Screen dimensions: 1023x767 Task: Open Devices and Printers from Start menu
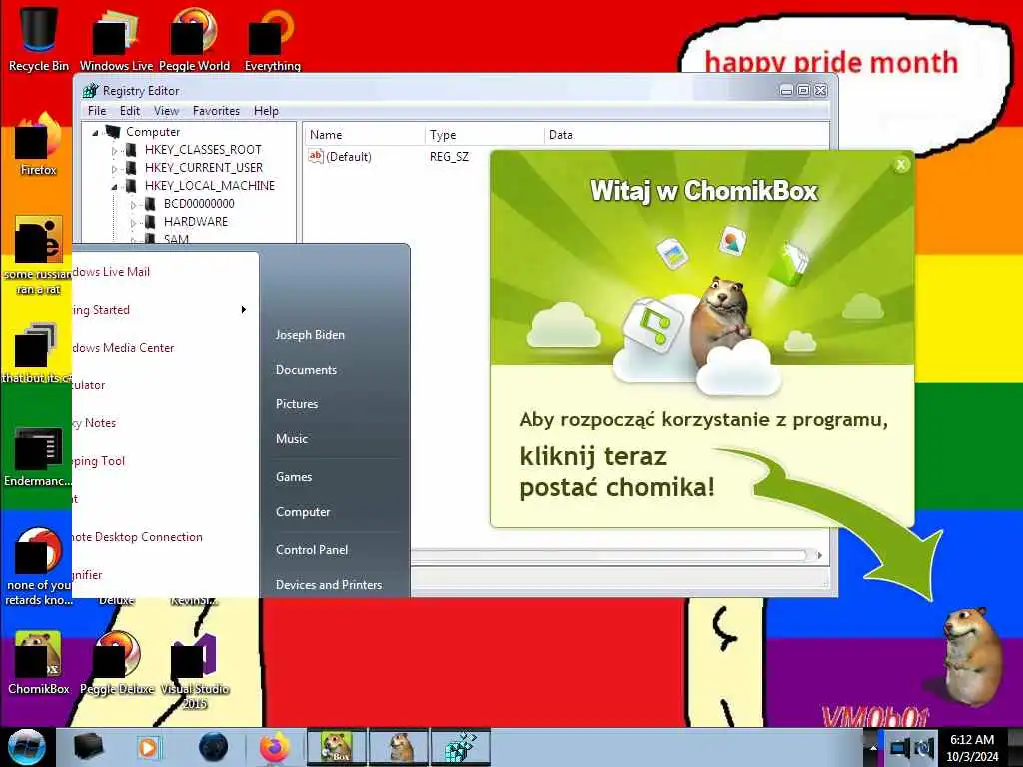click(328, 585)
